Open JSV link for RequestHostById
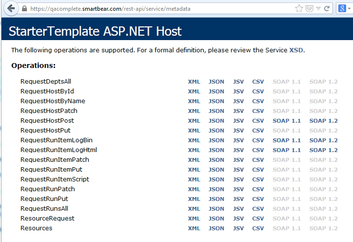Image resolution: width=353 pixels, height=242 pixels. pos(238,91)
